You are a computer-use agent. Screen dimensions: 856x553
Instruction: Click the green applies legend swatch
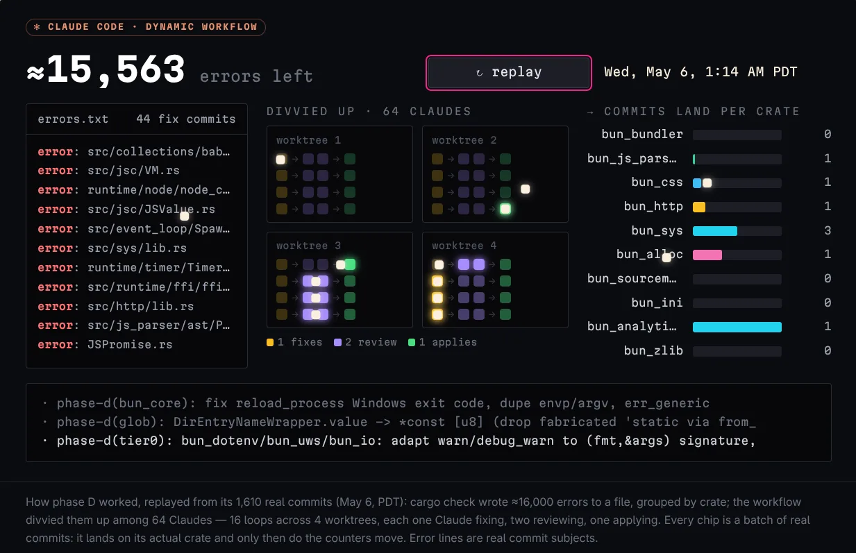pyautogui.click(x=412, y=342)
